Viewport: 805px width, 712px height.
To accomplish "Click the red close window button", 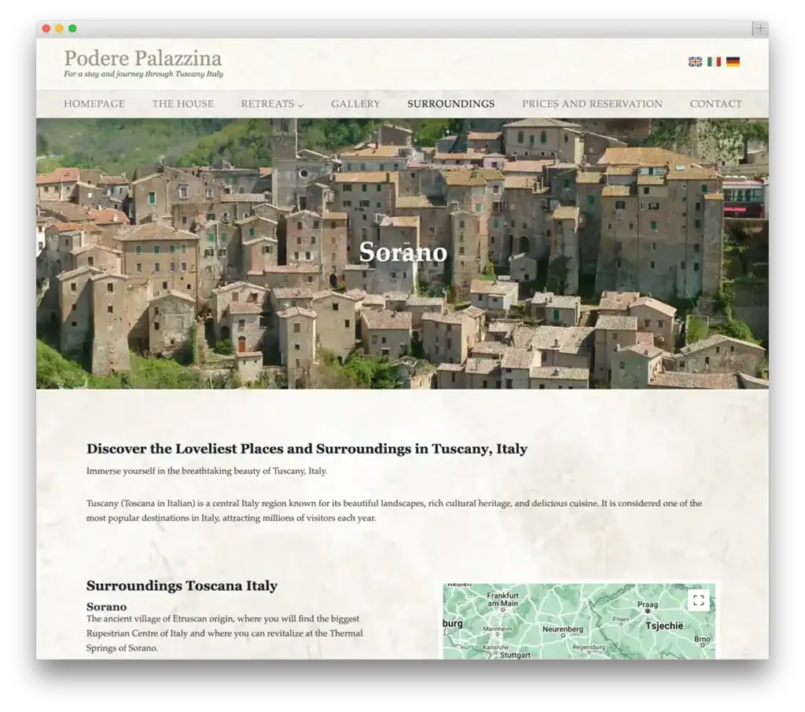I will click(46, 28).
